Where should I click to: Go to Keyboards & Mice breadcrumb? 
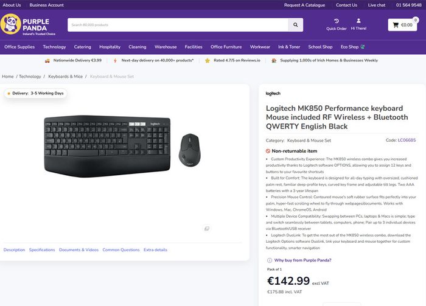click(x=66, y=77)
